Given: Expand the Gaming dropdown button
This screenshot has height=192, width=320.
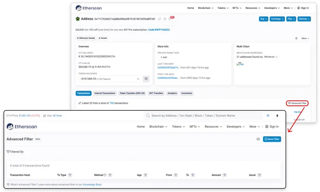Looking at the screenshot, I should [304, 19].
